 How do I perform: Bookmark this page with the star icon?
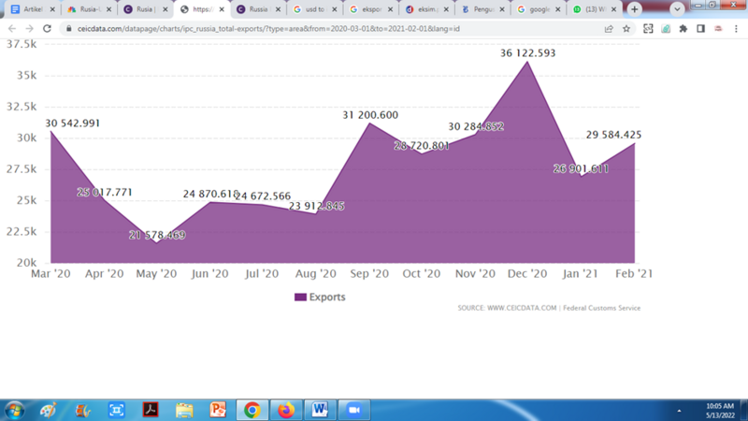click(626, 29)
